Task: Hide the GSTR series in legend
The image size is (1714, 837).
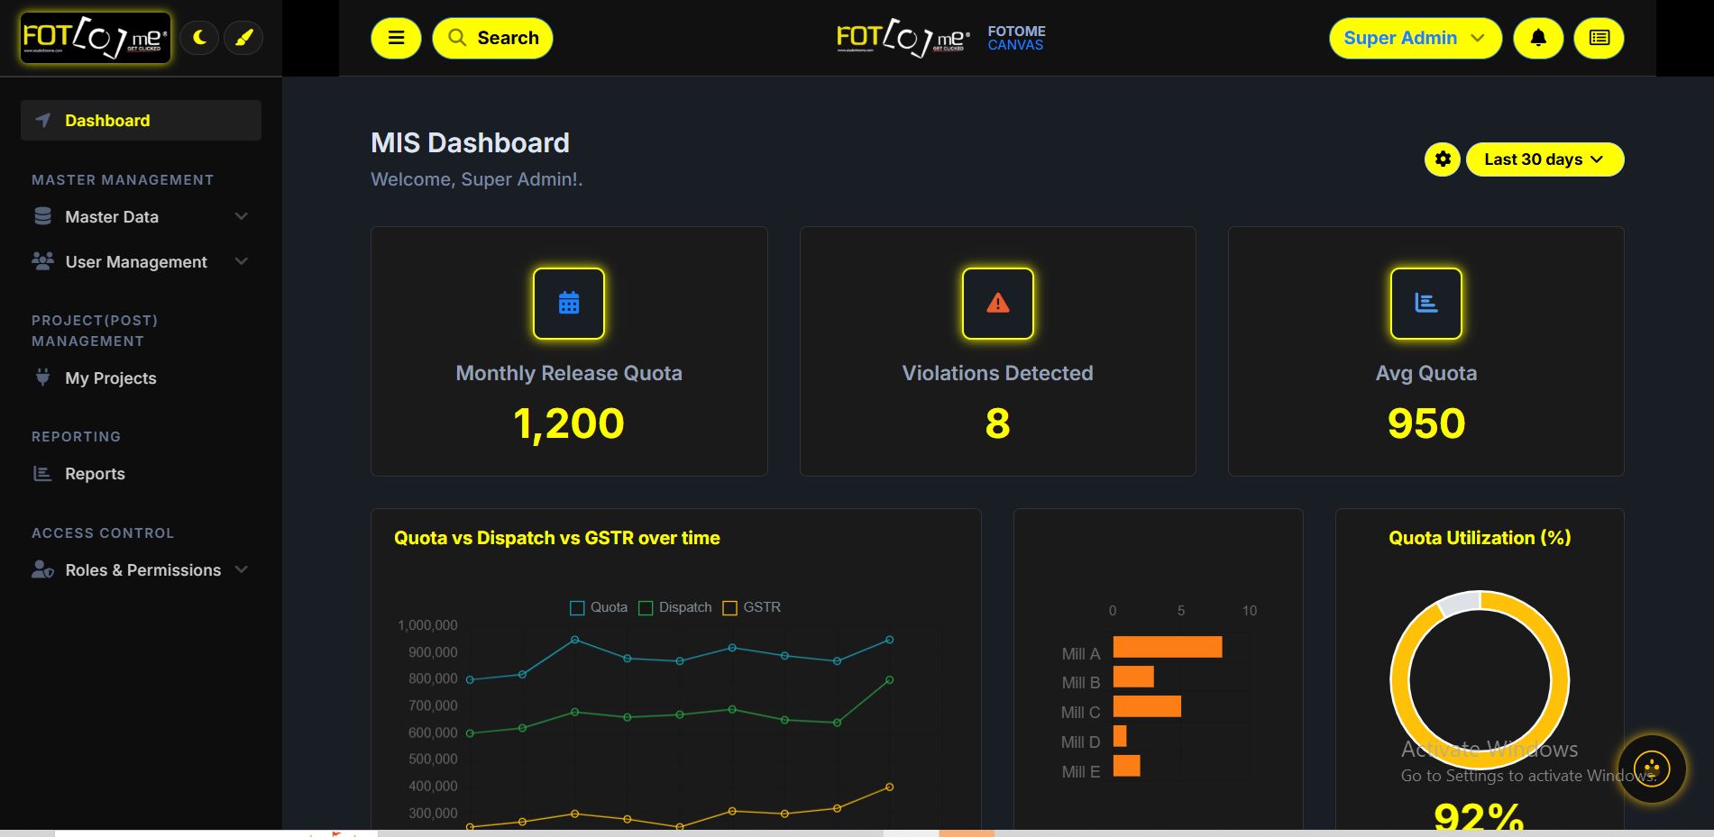Action: pyautogui.click(x=752, y=607)
